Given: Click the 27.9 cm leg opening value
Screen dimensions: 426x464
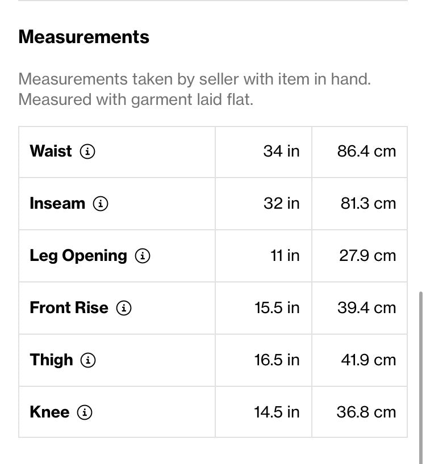Looking at the screenshot, I should tap(367, 256).
